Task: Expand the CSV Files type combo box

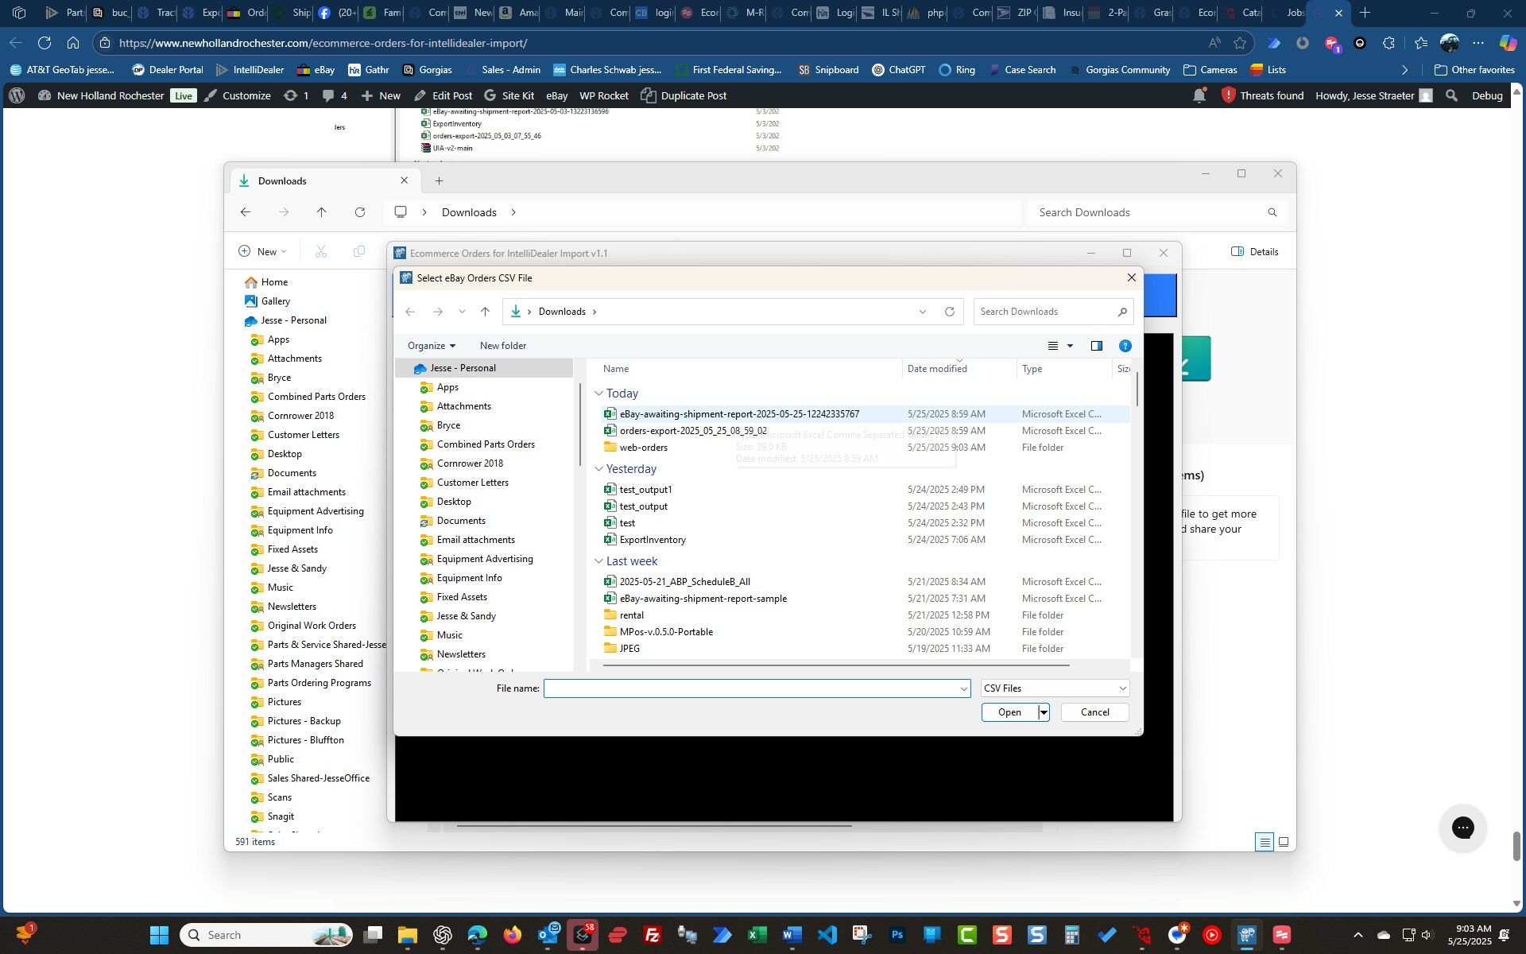Action: tap(1054, 688)
